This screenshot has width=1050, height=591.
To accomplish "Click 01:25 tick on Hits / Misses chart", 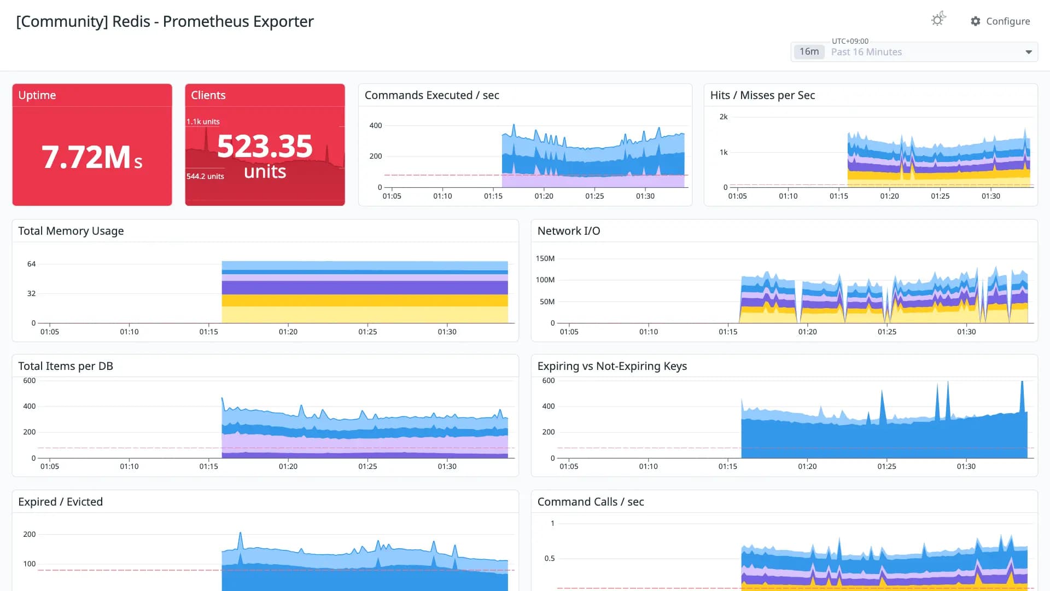I will pos(940,196).
